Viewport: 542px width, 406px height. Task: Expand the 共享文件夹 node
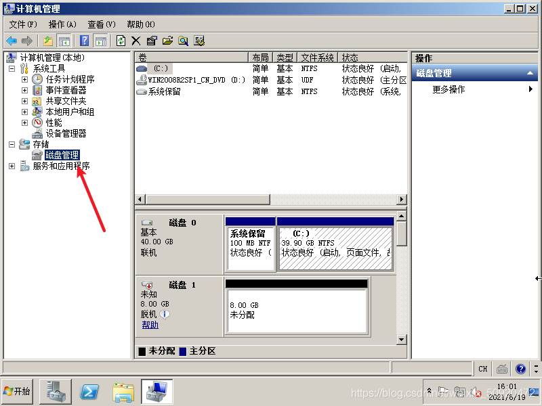click(24, 101)
